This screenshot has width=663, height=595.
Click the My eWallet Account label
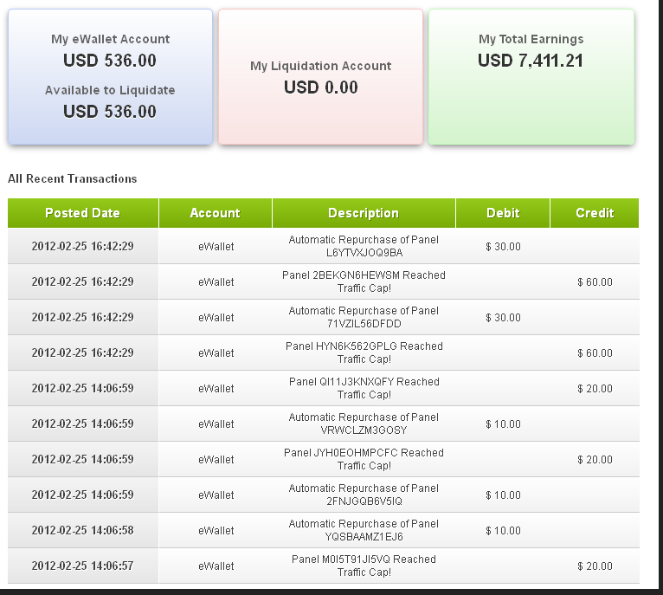click(x=111, y=39)
